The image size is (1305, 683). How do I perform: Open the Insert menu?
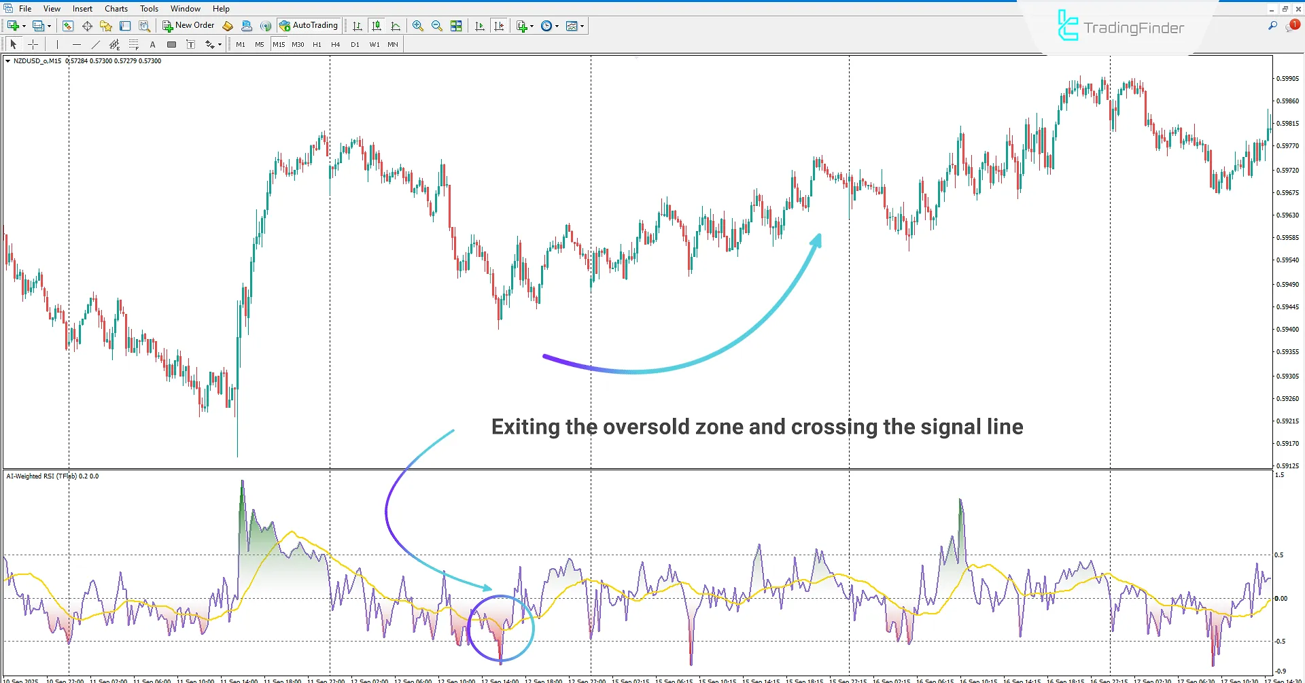pyautogui.click(x=82, y=8)
